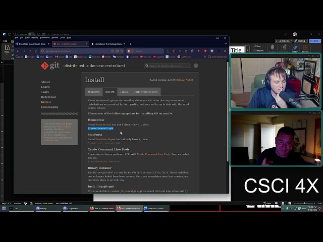The width and height of the screenshot is (323, 242).
Task: Follow the homebrew install link
Action: click(102, 125)
